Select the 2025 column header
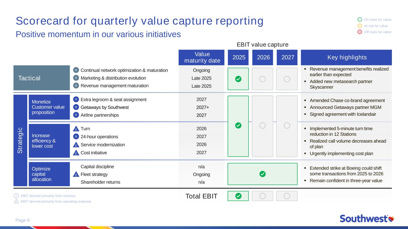This screenshot has width=408, height=229. click(x=238, y=57)
